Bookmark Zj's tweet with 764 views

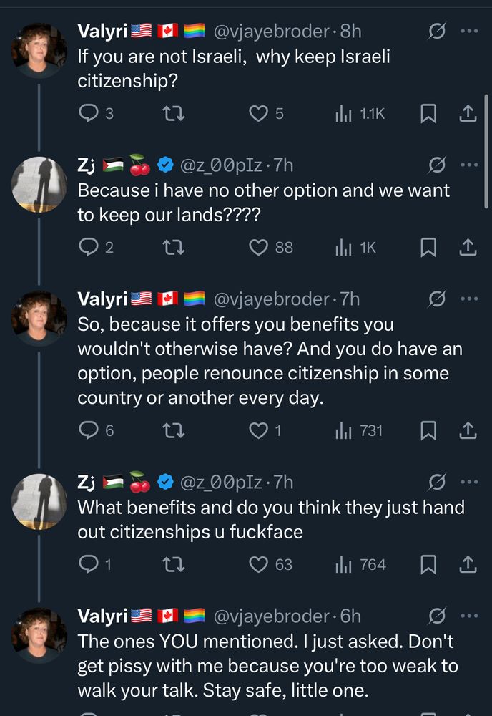pyautogui.click(x=428, y=565)
